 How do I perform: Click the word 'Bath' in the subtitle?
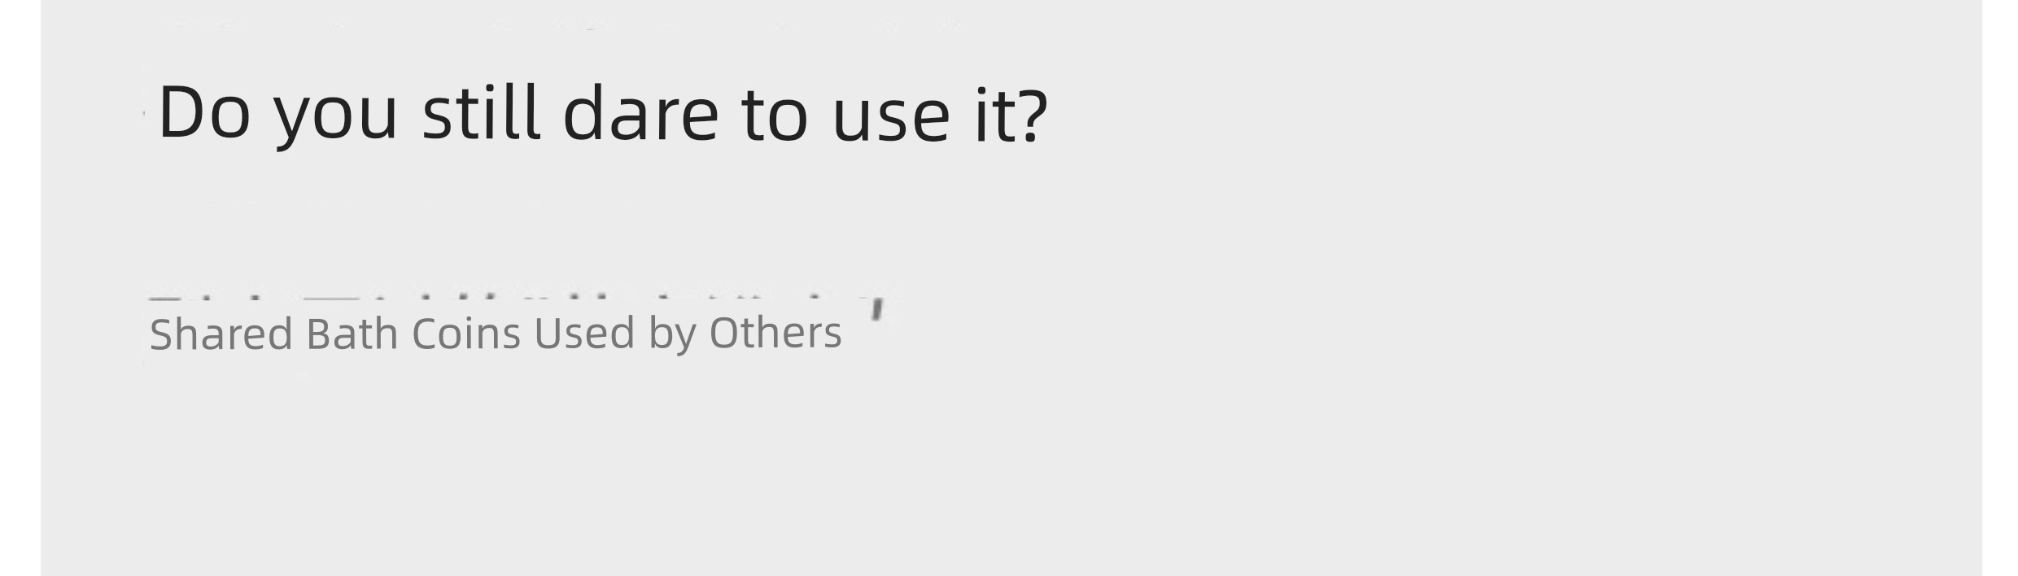(352, 333)
